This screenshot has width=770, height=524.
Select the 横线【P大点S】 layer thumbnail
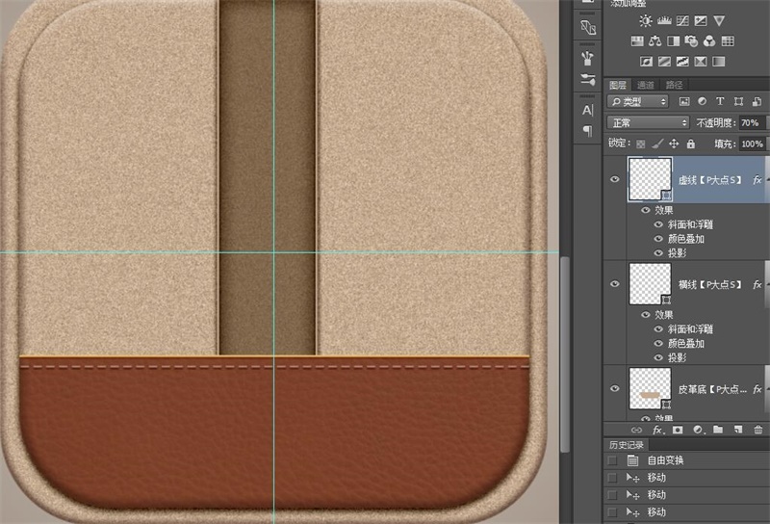click(651, 284)
